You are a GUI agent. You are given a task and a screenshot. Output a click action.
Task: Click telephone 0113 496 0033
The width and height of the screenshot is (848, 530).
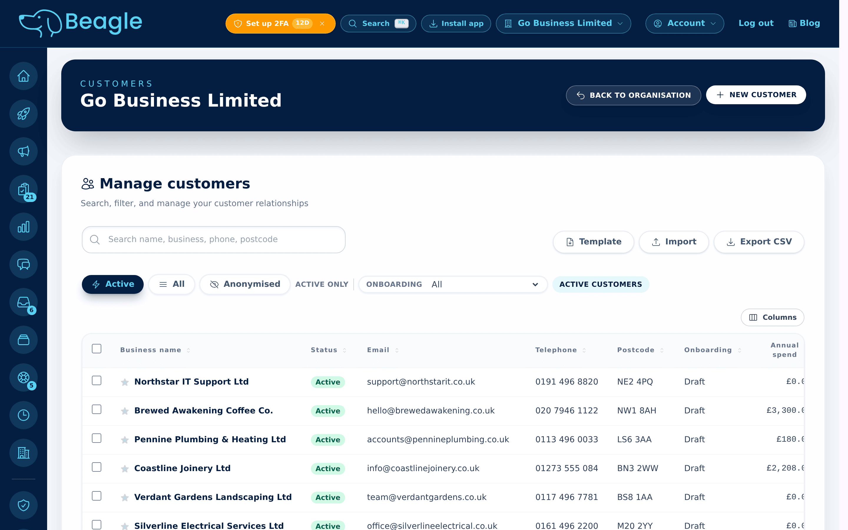pos(567,439)
